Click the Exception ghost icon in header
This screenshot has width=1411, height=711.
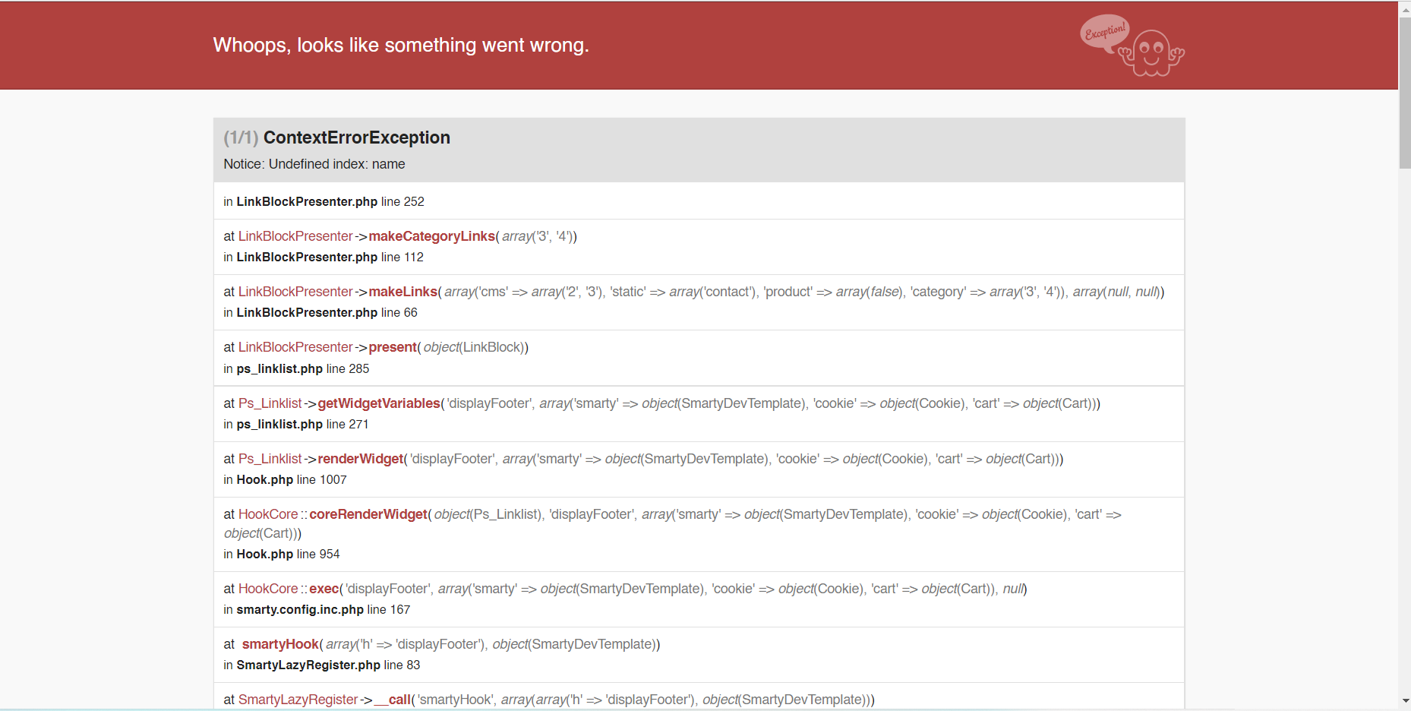1152,53
